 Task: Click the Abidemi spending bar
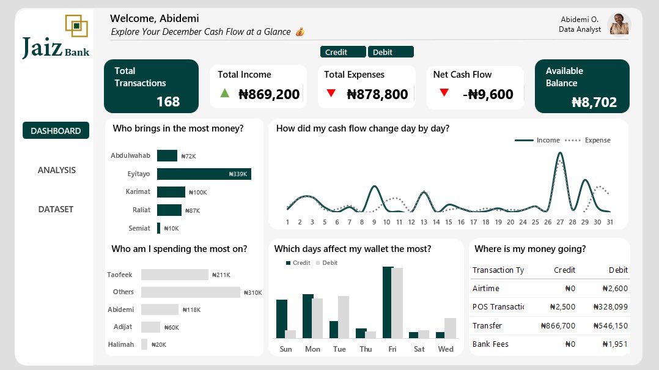point(160,309)
